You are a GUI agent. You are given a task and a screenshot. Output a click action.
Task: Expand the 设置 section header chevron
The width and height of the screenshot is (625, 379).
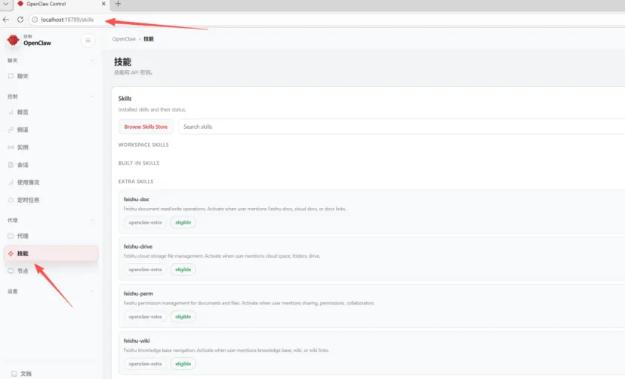point(92,291)
